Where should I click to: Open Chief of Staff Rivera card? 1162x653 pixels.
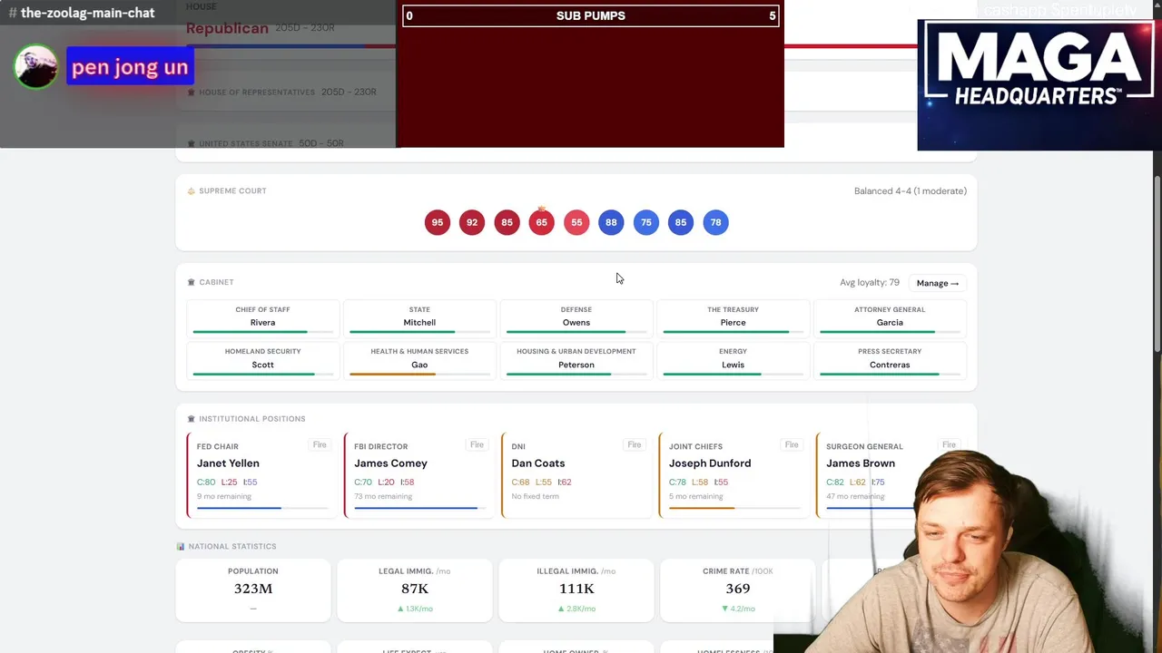pyautogui.click(x=262, y=318)
